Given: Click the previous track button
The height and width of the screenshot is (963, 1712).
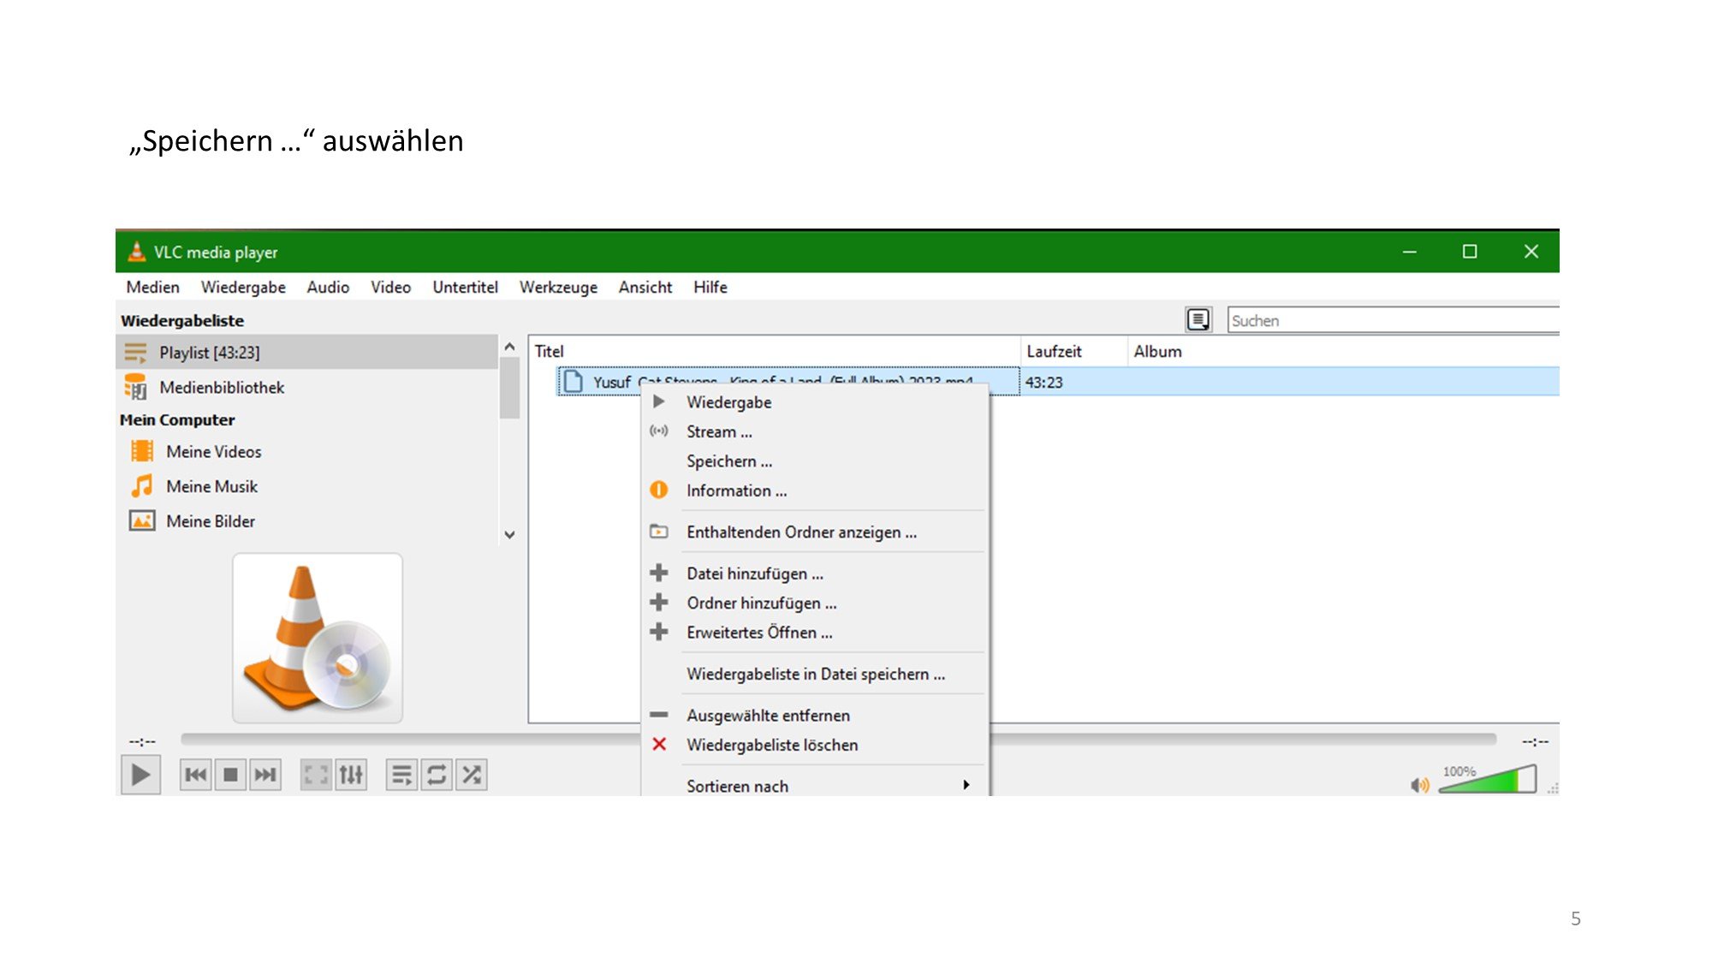Looking at the screenshot, I should coord(195,776).
